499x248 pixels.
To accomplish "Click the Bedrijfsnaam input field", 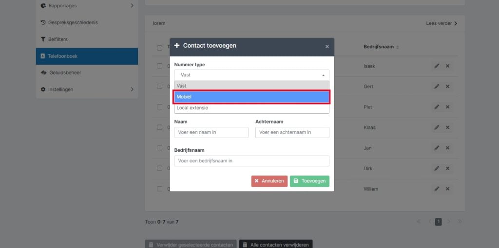I will (x=251, y=161).
